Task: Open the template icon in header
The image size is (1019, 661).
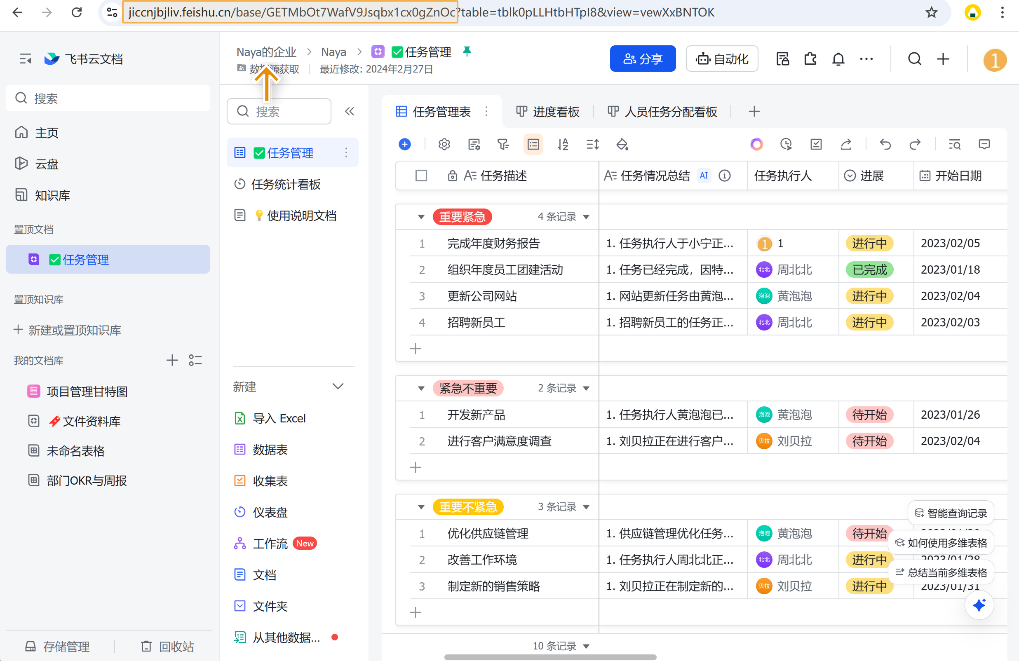Action: (x=783, y=59)
